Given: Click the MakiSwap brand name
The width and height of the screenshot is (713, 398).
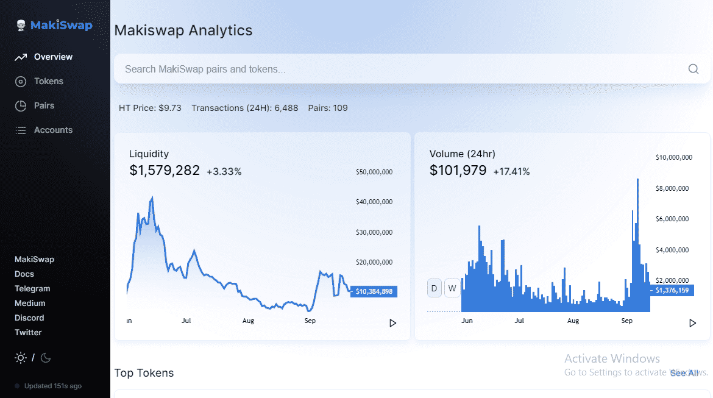Looking at the screenshot, I should (x=62, y=26).
